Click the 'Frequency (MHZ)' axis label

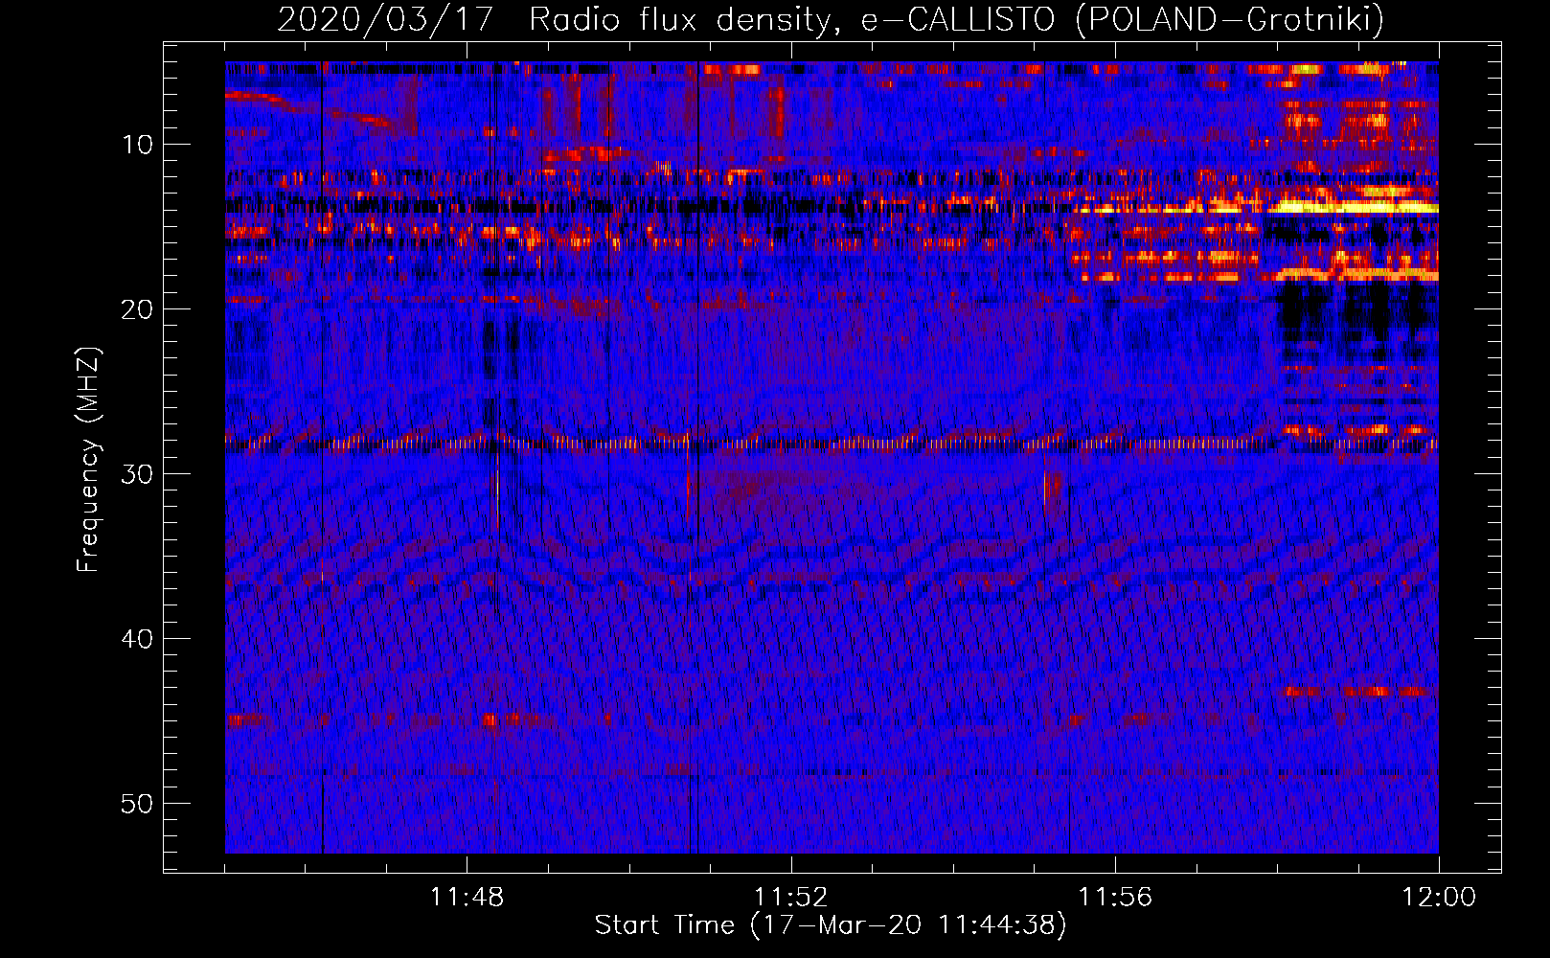point(88,460)
